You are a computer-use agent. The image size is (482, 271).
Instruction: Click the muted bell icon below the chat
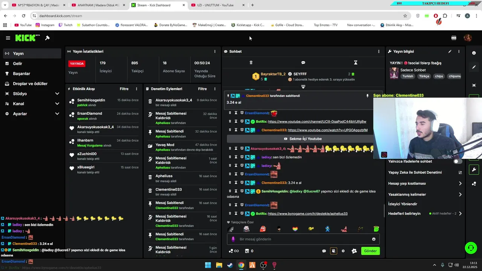click(333, 251)
